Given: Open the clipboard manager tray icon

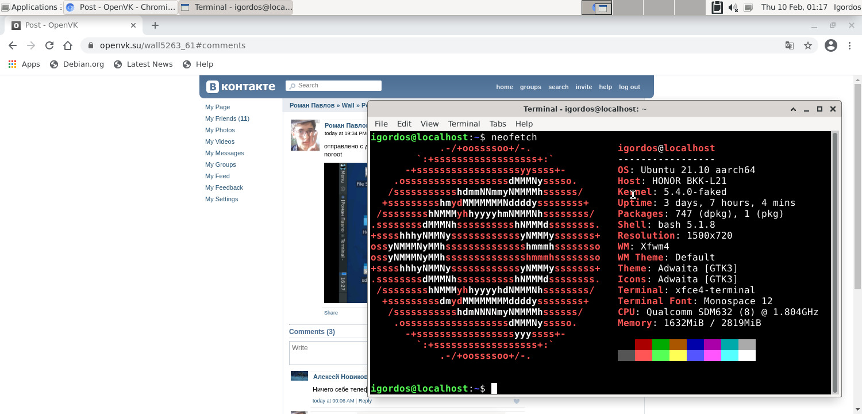Looking at the screenshot, I should click(717, 7).
